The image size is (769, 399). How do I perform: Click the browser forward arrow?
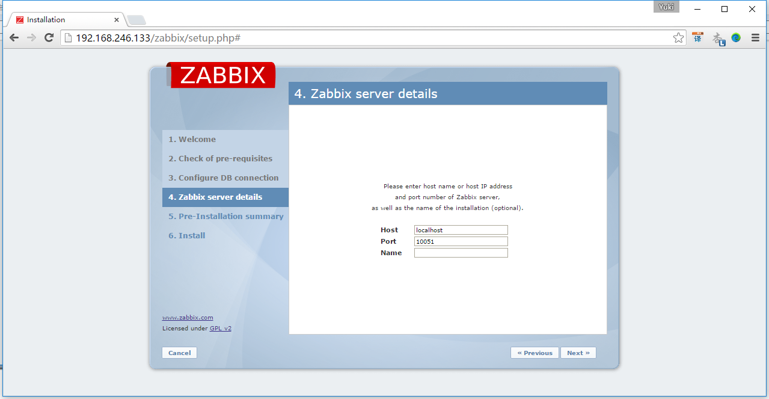[x=32, y=38]
